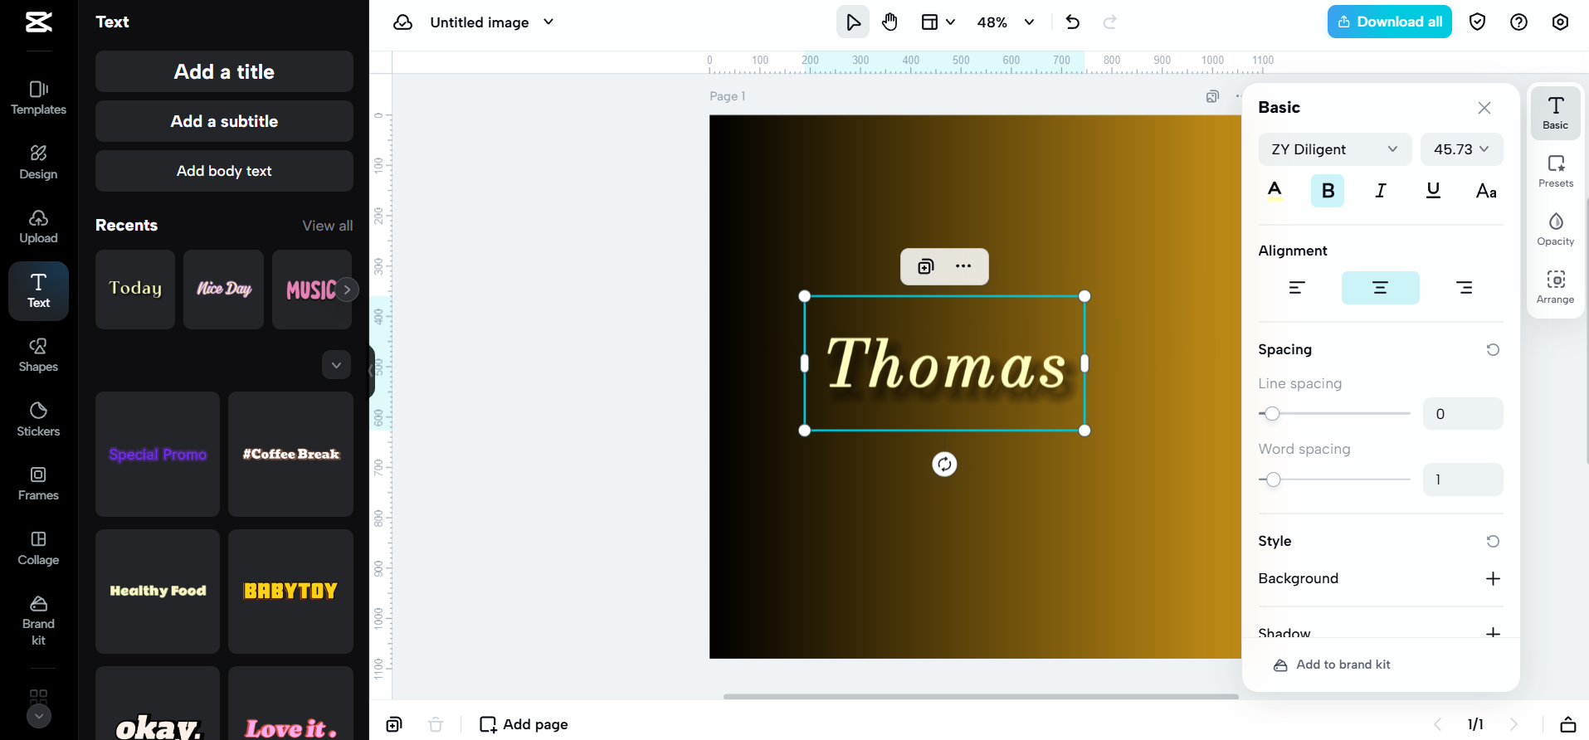The height and width of the screenshot is (740, 1589).
Task: Click the rotate handle below Thomas text
Action: [x=944, y=464]
